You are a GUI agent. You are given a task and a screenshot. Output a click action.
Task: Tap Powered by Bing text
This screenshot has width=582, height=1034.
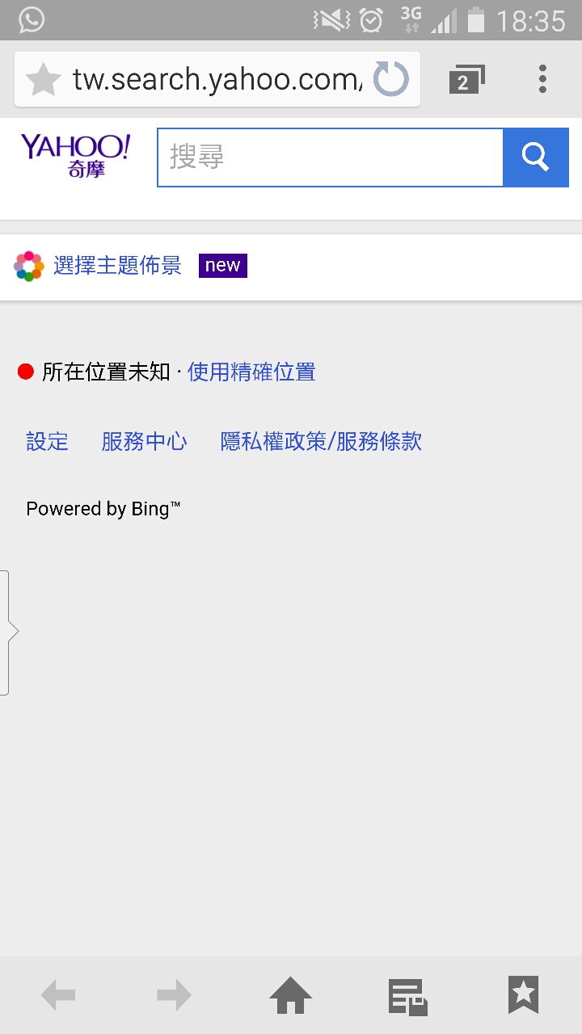pyautogui.click(x=103, y=509)
